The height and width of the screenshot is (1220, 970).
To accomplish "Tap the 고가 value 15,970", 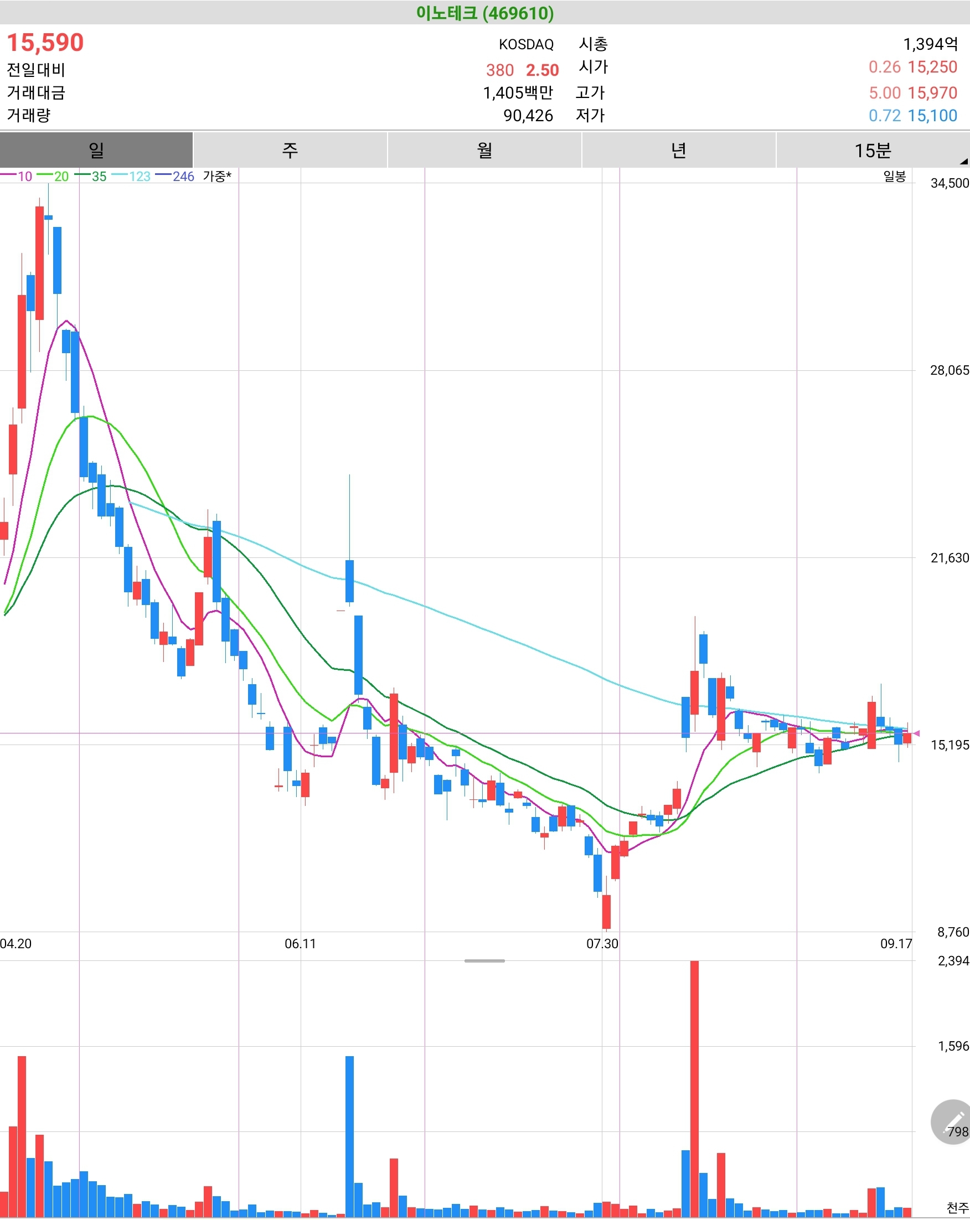I will tap(933, 92).
